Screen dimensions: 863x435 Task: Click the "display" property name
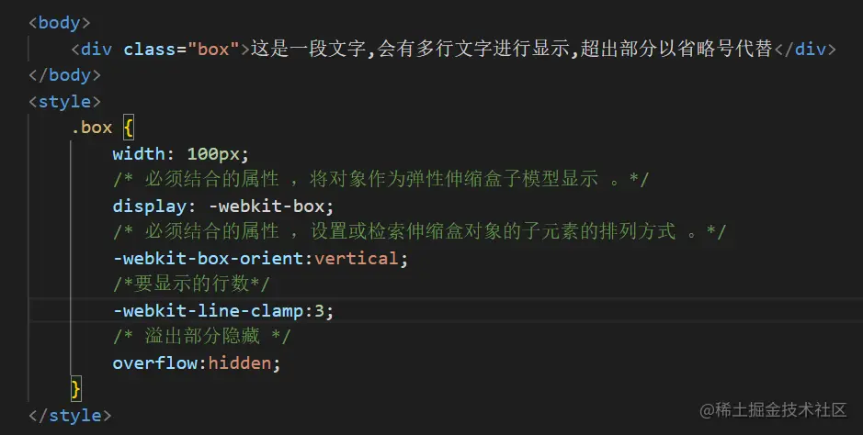click(150, 206)
